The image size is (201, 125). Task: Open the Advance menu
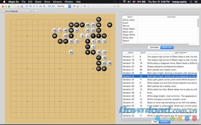pos(57,2)
